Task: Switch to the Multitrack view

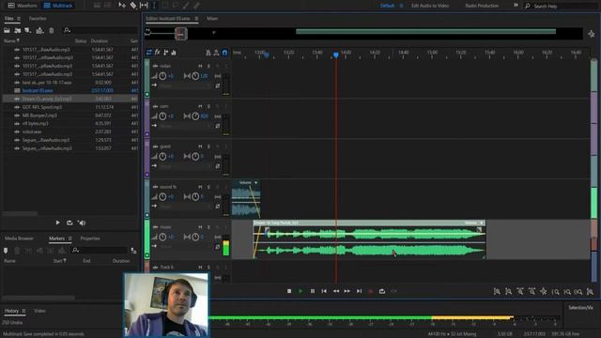Action: click(x=58, y=6)
